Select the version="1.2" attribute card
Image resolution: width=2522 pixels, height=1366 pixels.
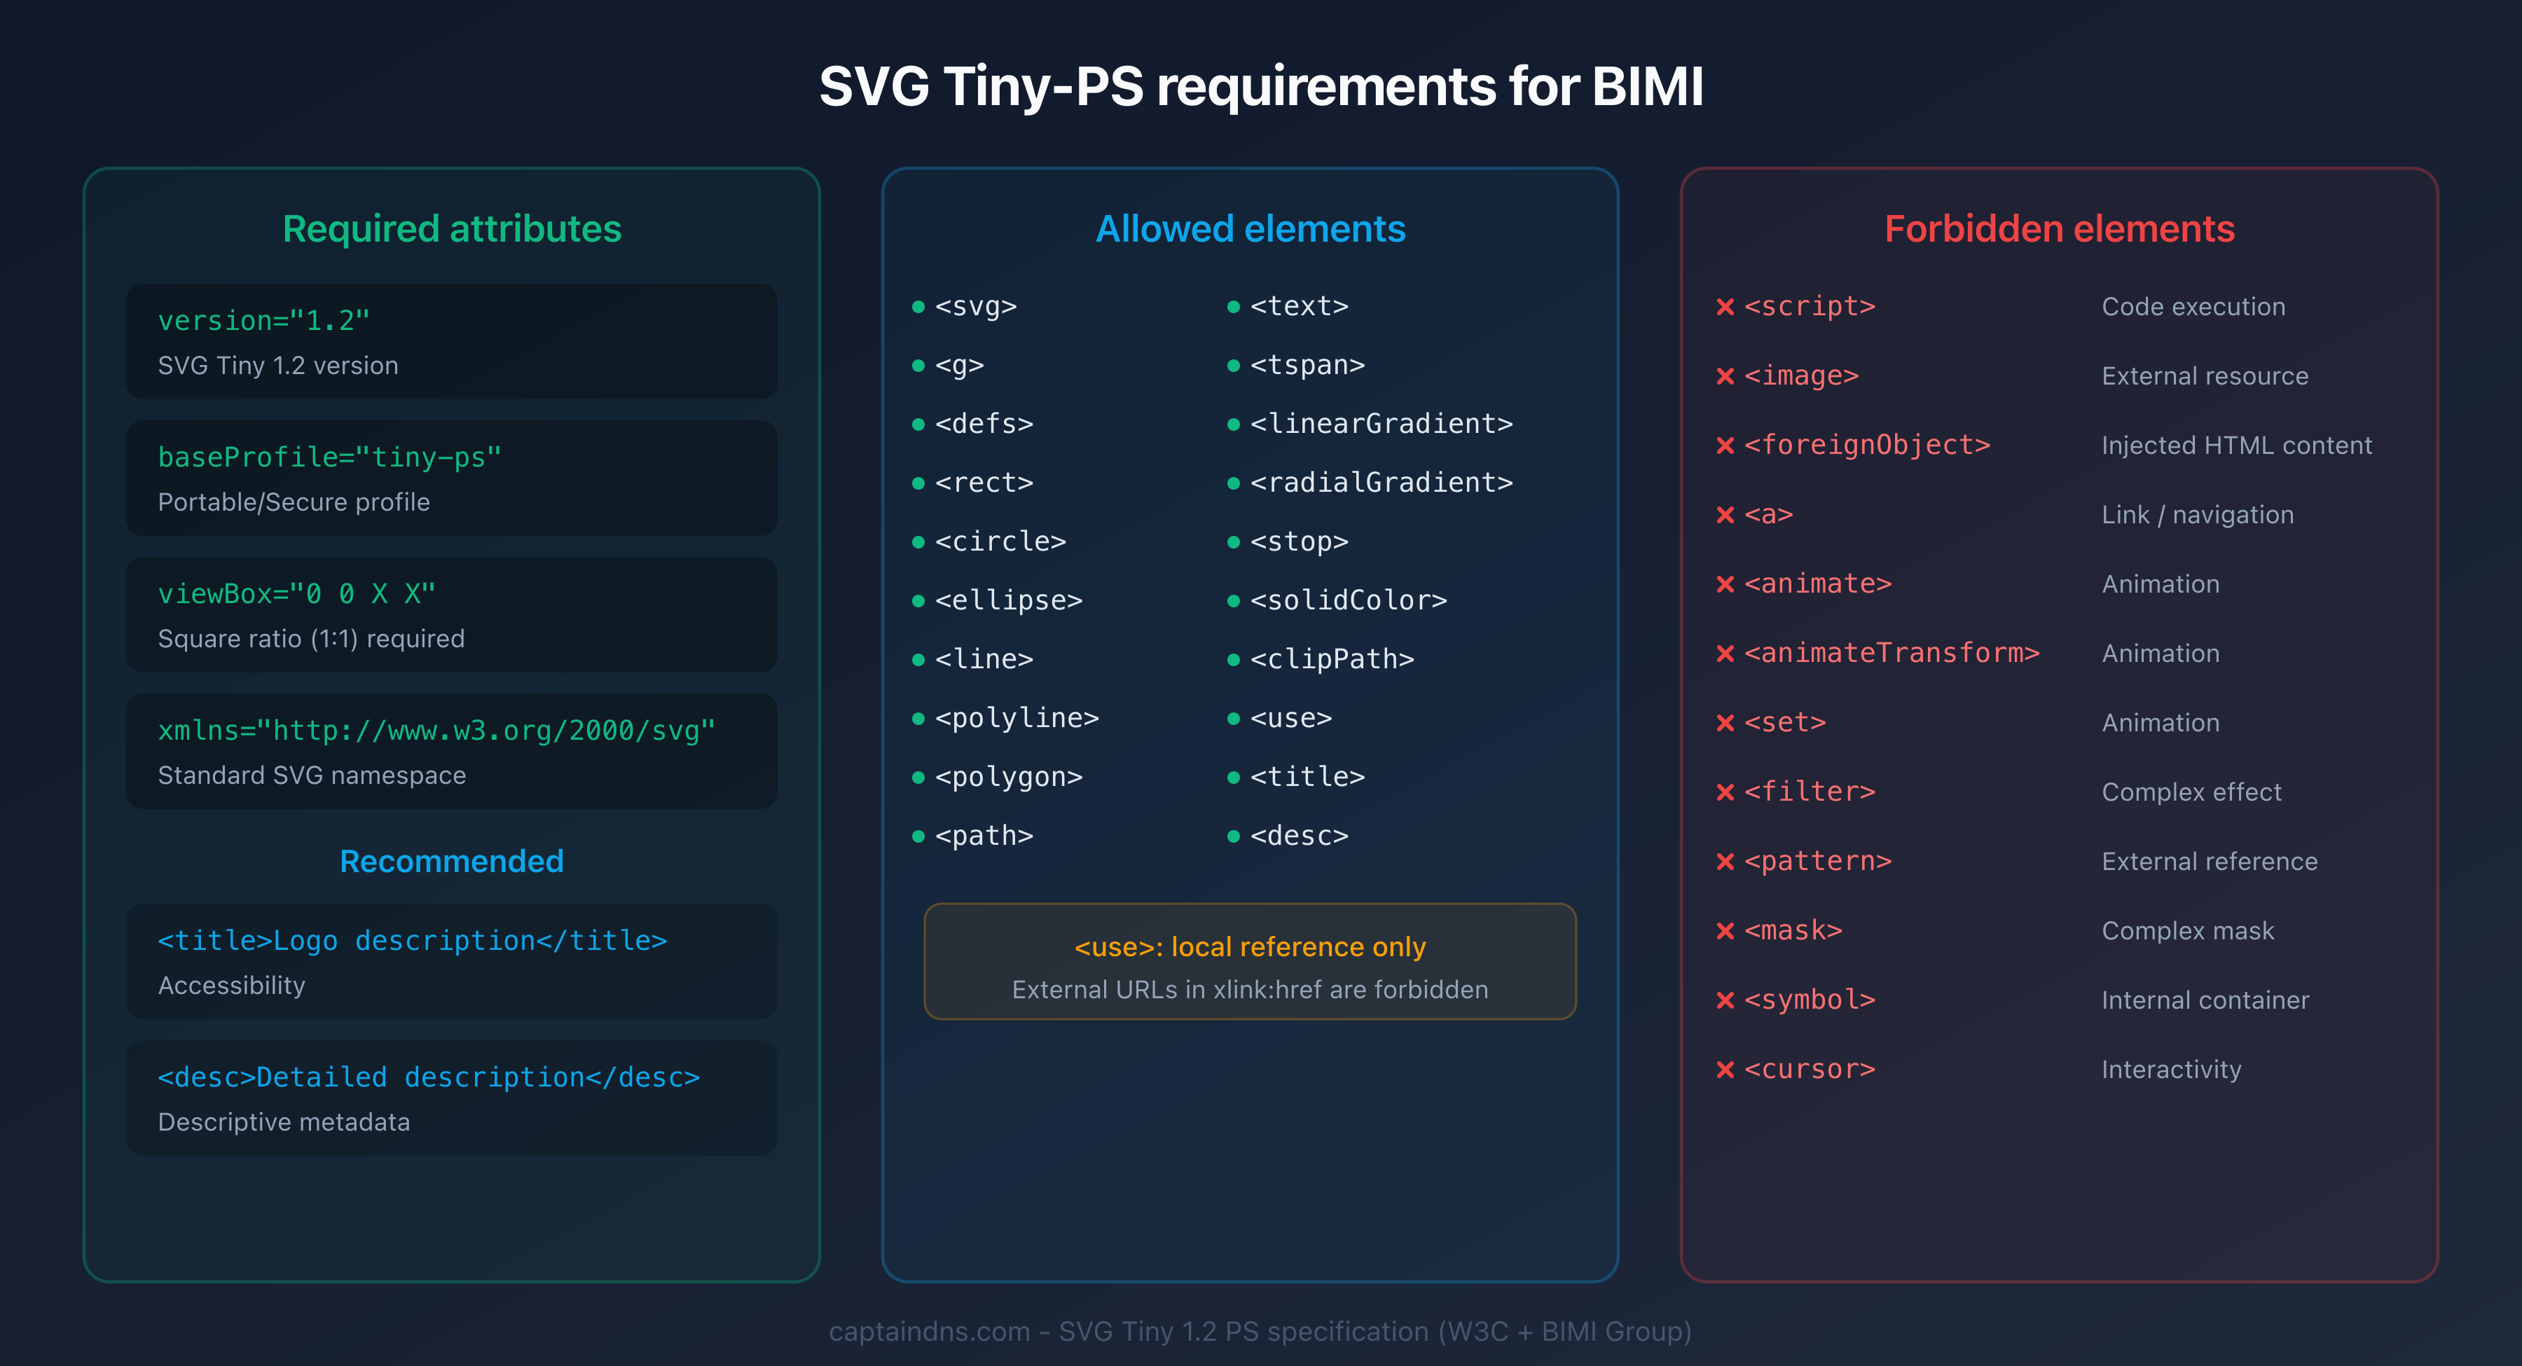[x=451, y=342]
